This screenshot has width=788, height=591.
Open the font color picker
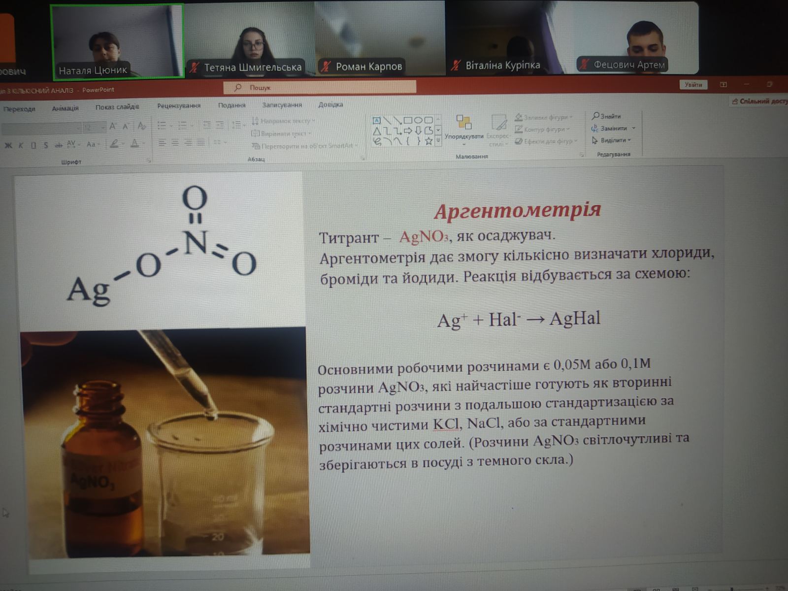135,144
